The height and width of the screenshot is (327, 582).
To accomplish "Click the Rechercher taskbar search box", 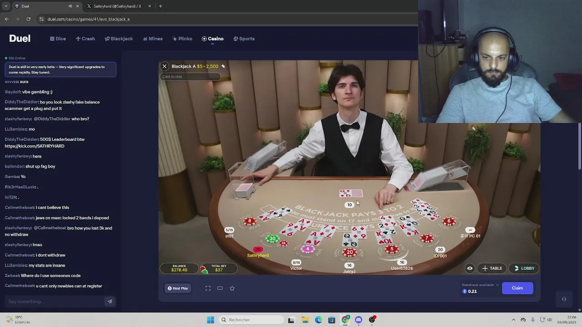I will (251, 320).
